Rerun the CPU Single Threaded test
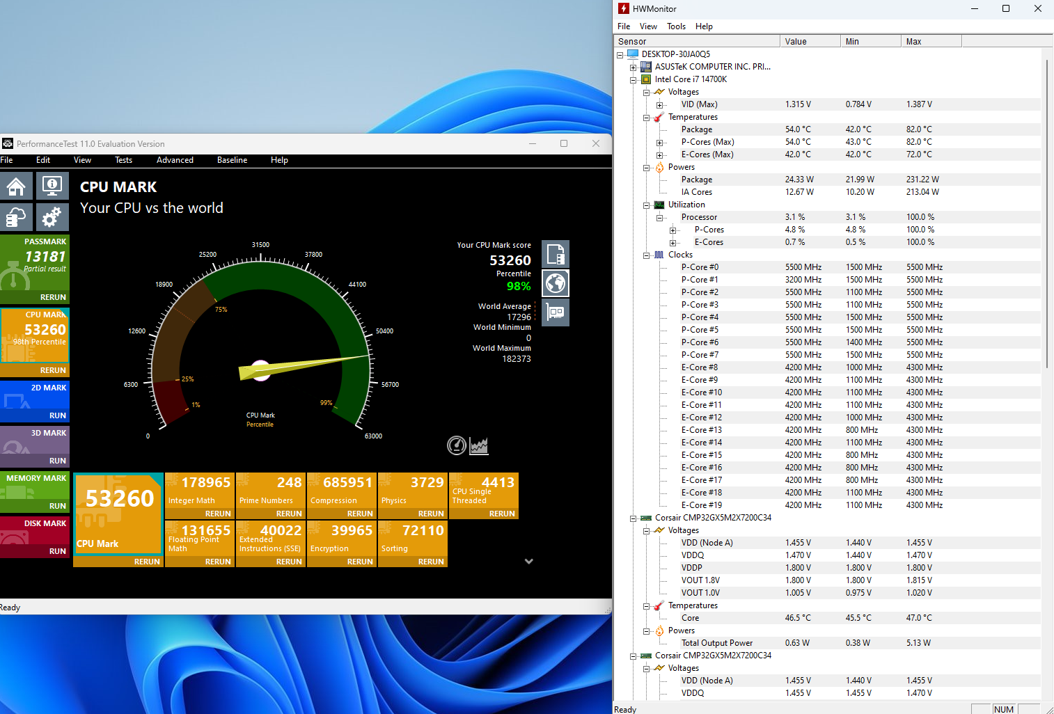 point(502,514)
